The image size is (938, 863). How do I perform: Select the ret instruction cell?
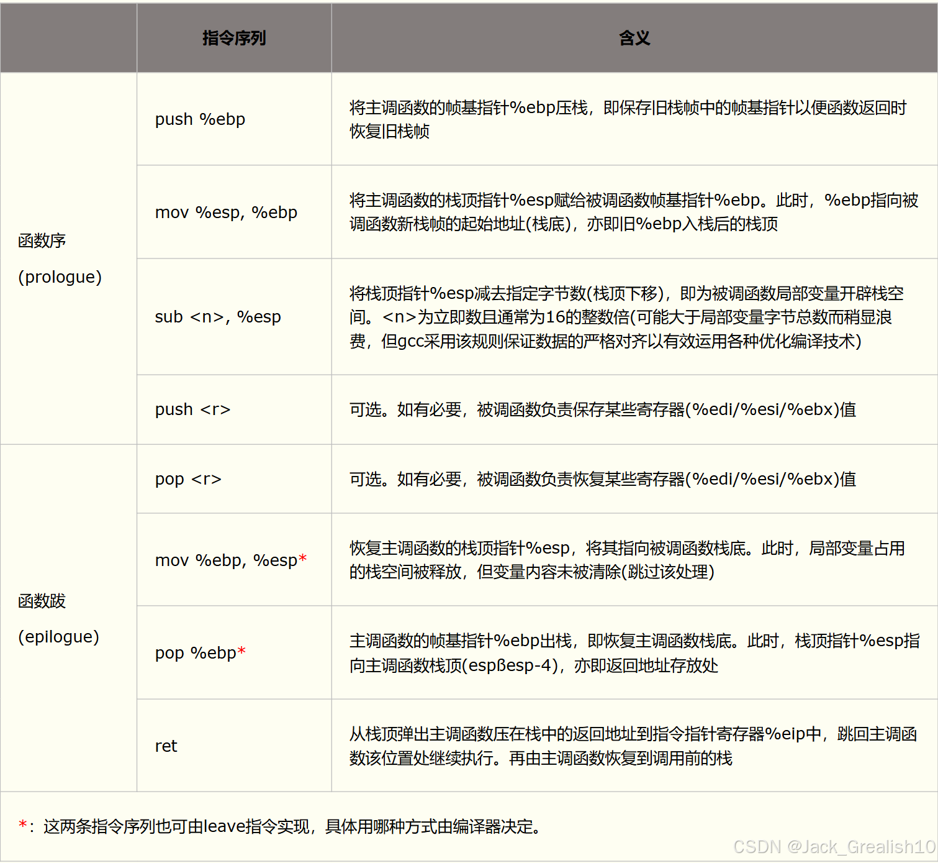tap(165, 746)
